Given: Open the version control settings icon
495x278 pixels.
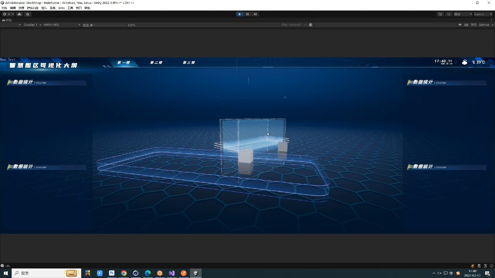Looking at the screenshot, I should point(28,14).
